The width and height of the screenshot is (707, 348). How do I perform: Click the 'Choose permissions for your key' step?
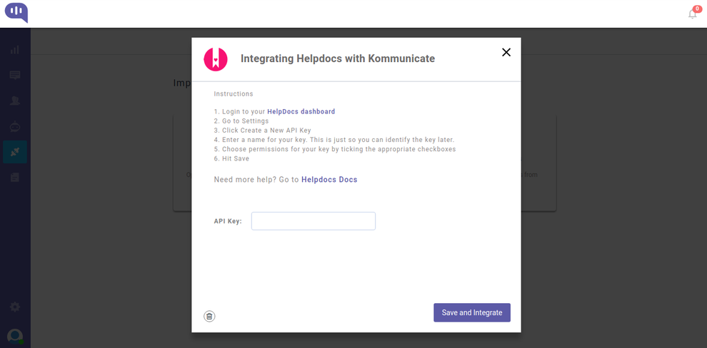(x=335, y=149)
